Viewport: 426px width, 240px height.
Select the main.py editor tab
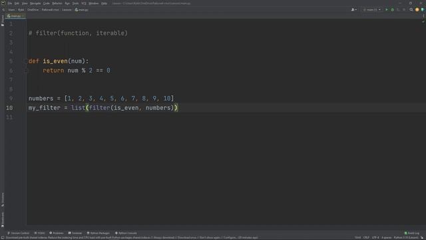(x=15, y=16)
